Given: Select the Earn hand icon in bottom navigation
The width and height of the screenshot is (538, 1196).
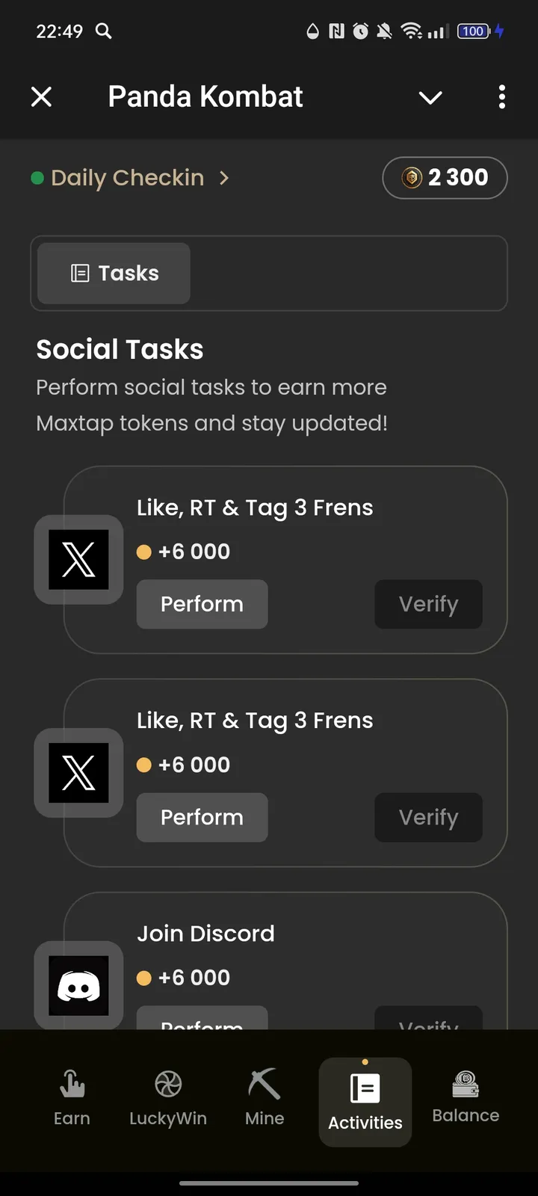Looking at the screenshot, I should [72, 1083].
